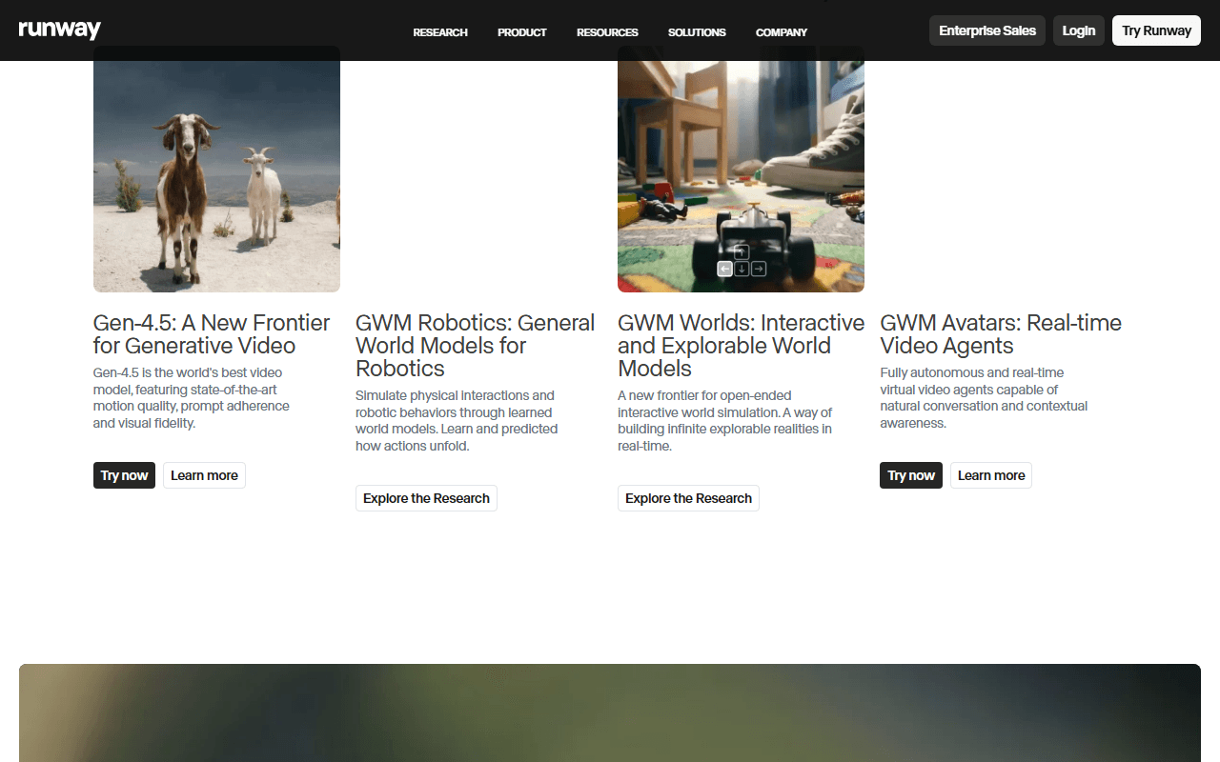Click the Runway logo
The height and width of the screenshot is (762, 1220).
pyautogui.click(x=59, y=30)
